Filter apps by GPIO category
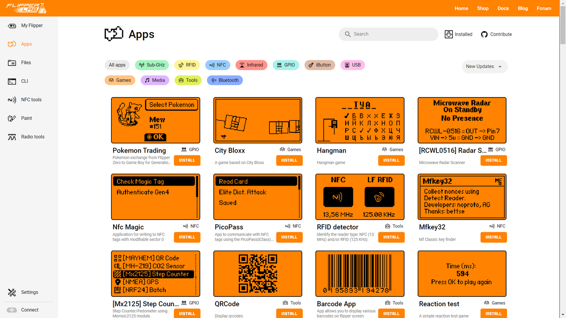 (x=286, y=65)
